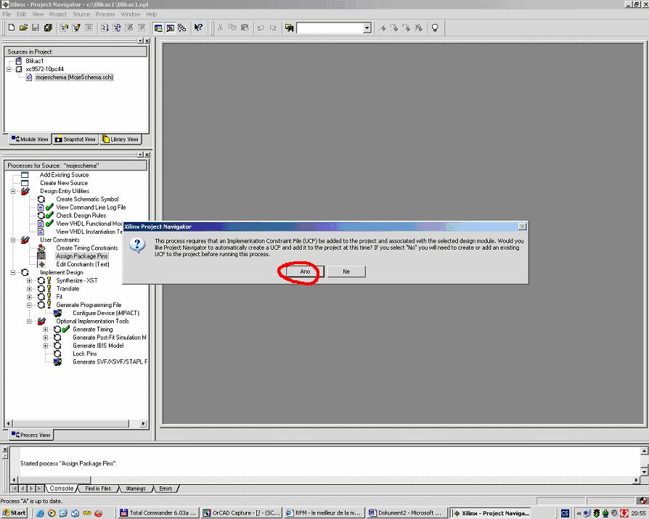Open the Help menu
649x519 pixels.
[152, 14]
